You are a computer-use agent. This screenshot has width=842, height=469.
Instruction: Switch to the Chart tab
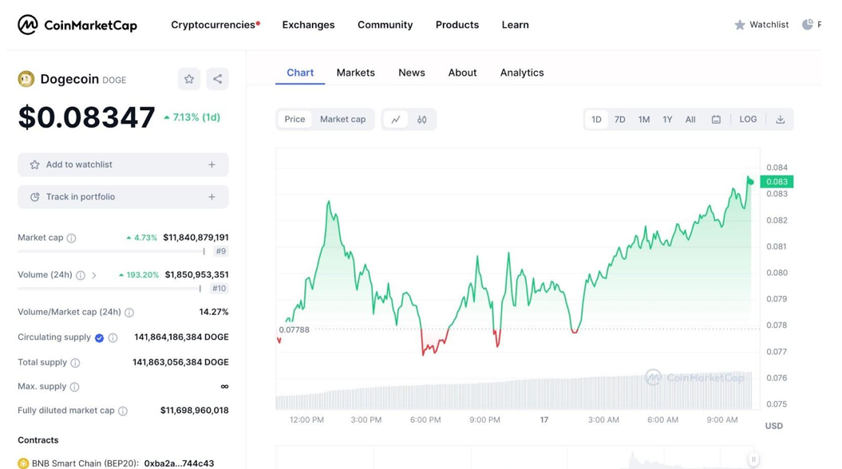(300, 73)
